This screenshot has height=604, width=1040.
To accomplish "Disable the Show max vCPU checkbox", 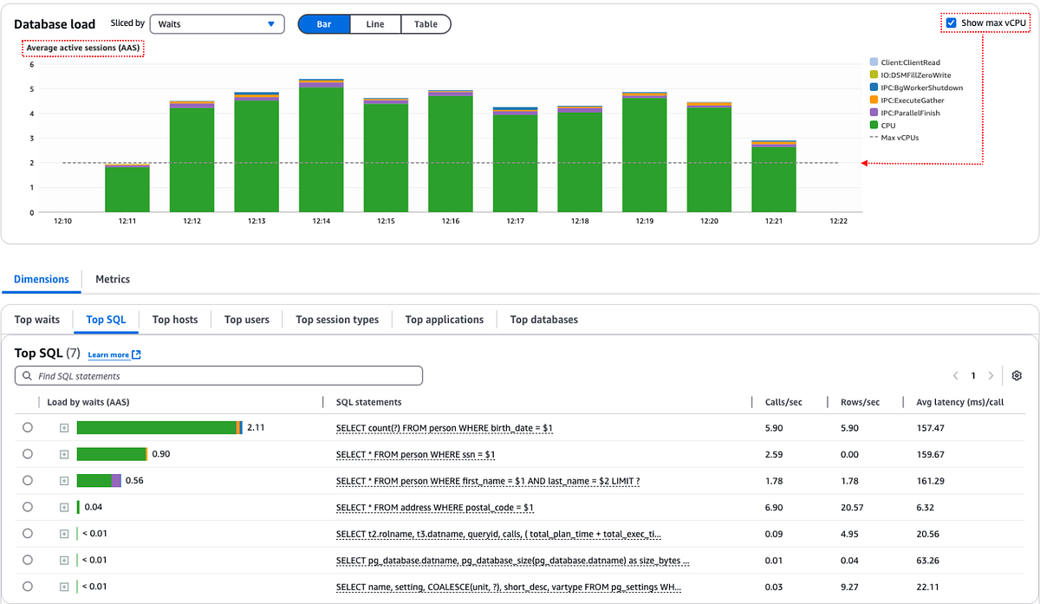I will [949, 23].
